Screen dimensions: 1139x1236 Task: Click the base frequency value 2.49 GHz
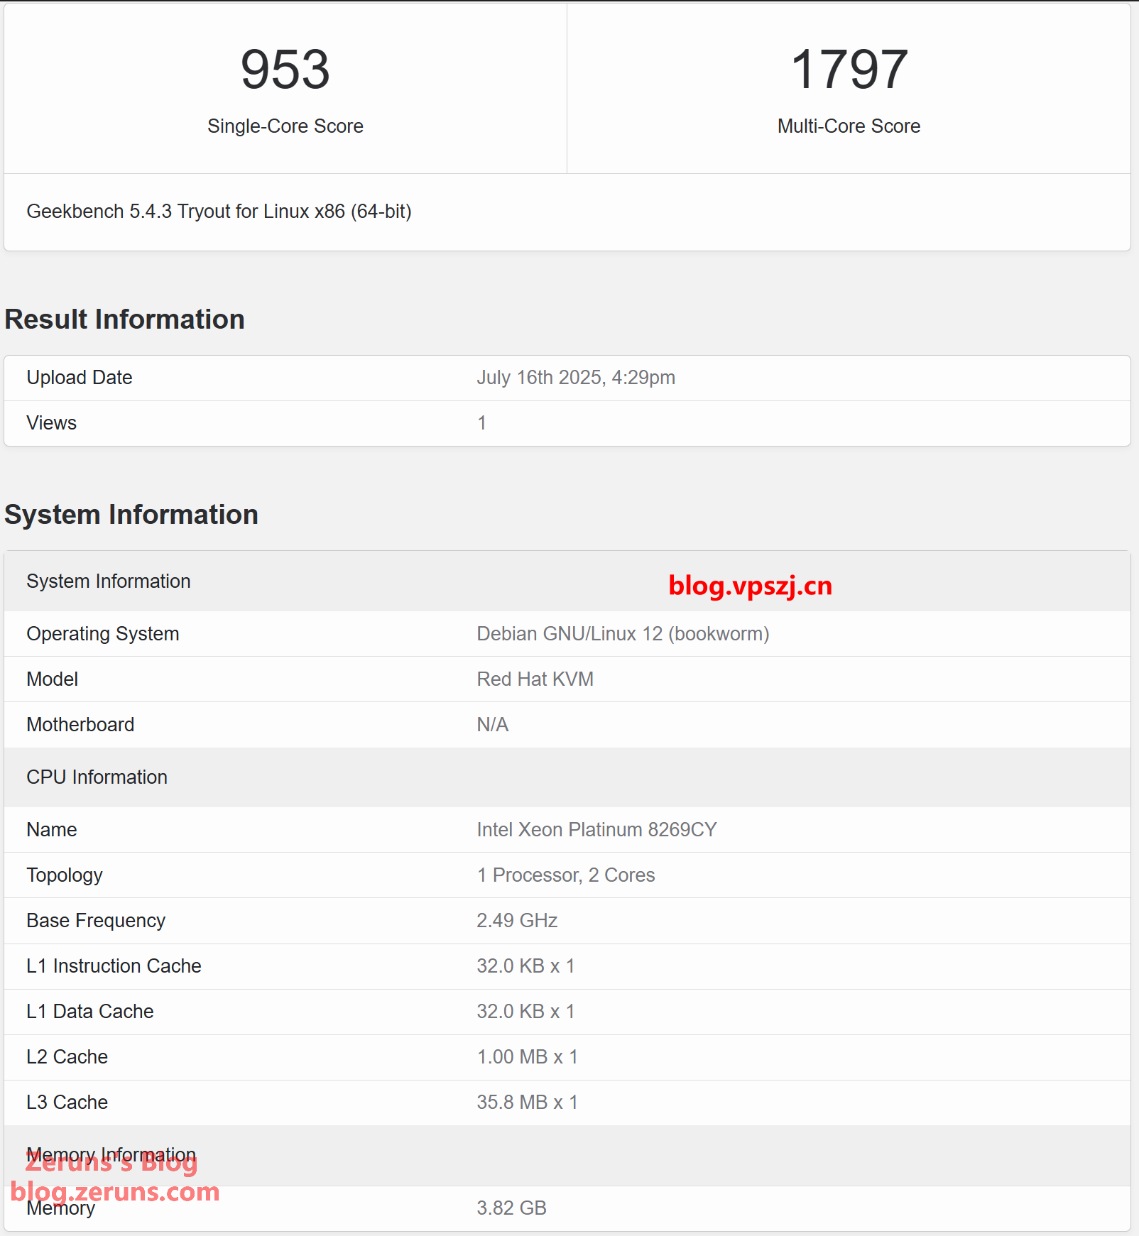pos(516,921)
